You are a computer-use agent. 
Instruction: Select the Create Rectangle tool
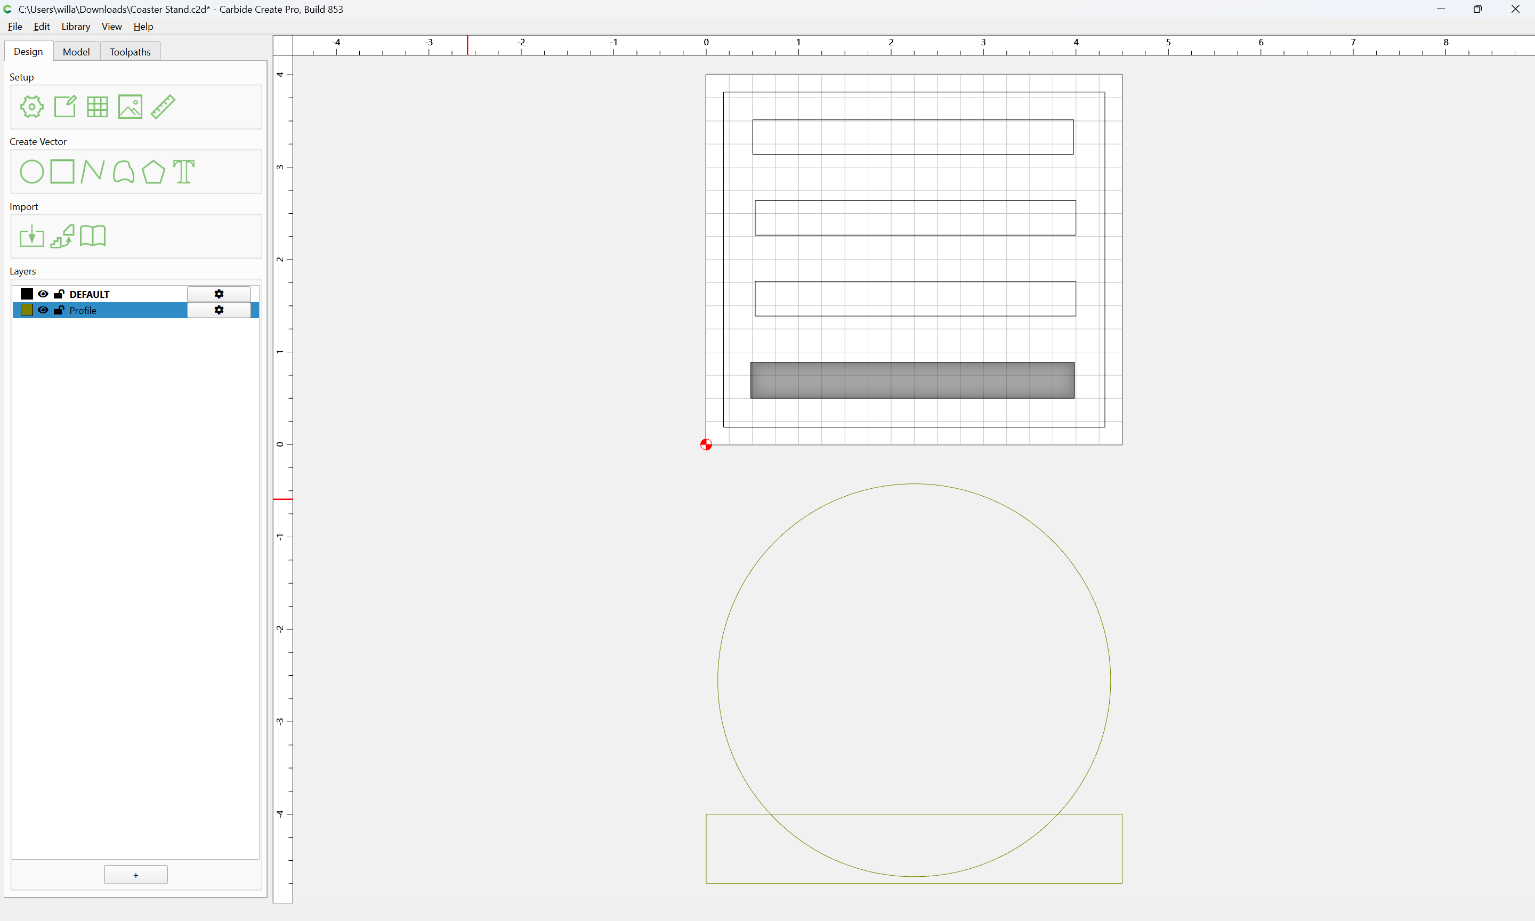point(62,171)
